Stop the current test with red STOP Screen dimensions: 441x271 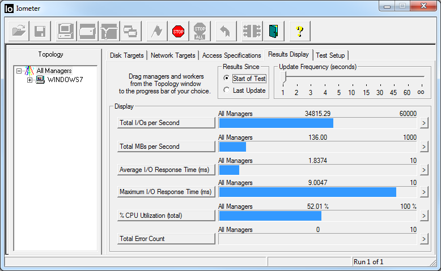(179, 31)
